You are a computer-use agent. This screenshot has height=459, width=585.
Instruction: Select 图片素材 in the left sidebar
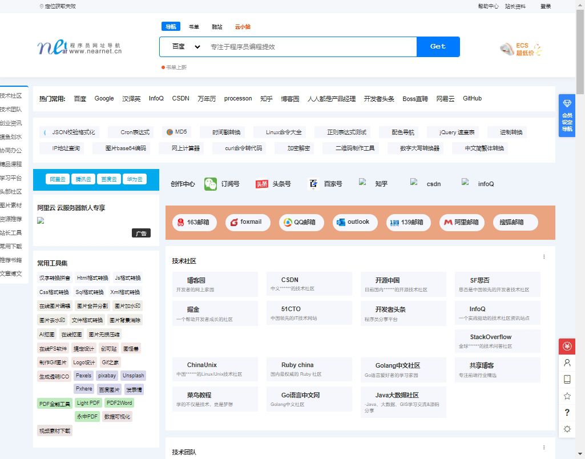[x=11, y=206]
